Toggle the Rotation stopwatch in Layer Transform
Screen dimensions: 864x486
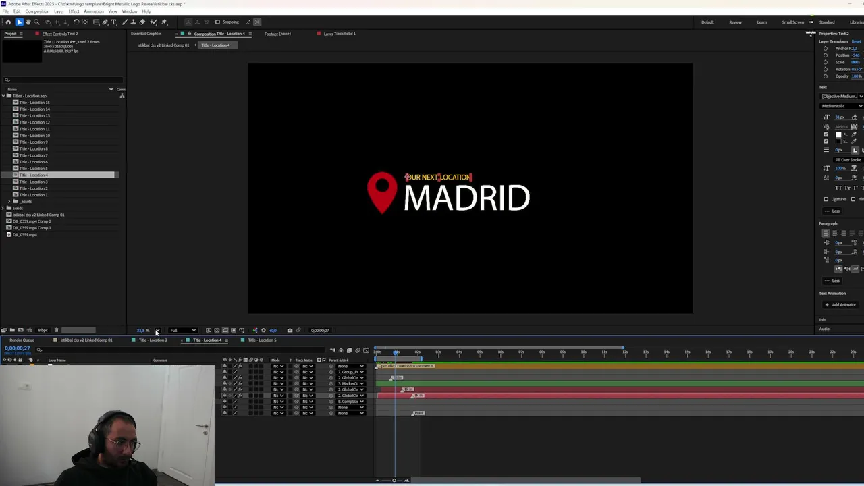point(826,69)
